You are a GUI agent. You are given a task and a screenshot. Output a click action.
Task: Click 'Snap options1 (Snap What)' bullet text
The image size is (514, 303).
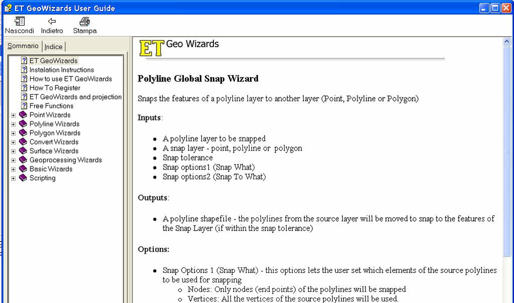pos(208,167)
